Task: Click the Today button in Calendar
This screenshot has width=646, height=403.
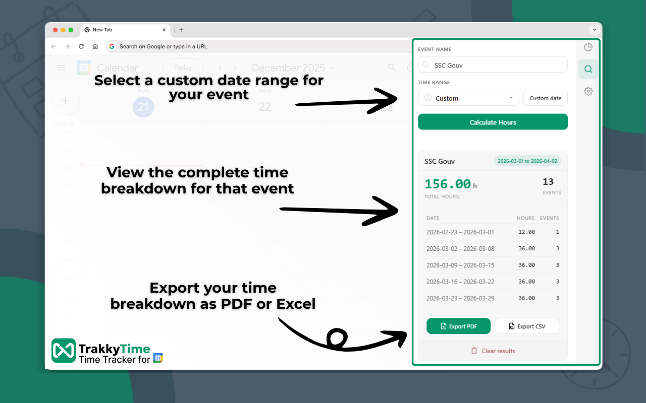Action: (183, 68)
